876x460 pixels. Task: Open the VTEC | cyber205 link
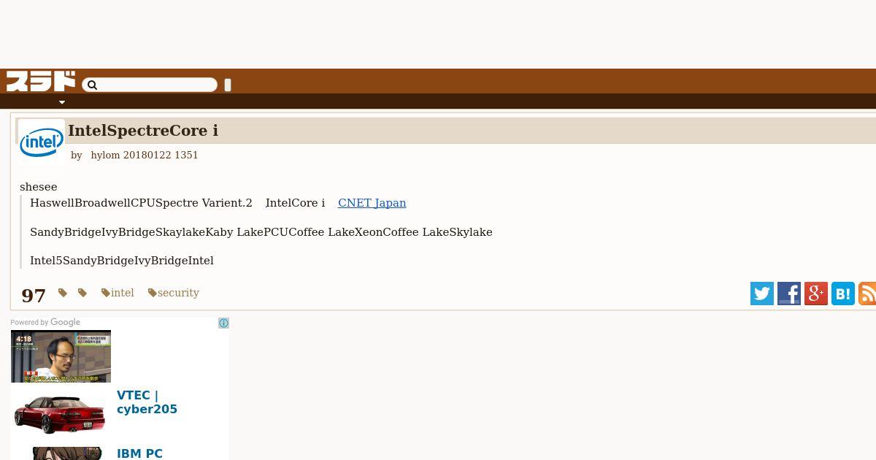[x=147, y=402]
